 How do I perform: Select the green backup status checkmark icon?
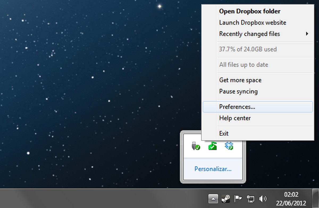(213, 146)
